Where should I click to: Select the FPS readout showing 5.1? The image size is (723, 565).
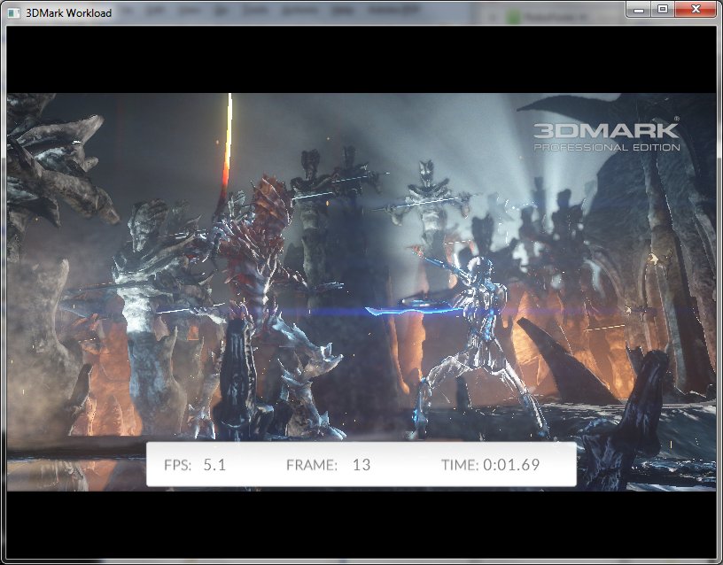pos(196,464)
